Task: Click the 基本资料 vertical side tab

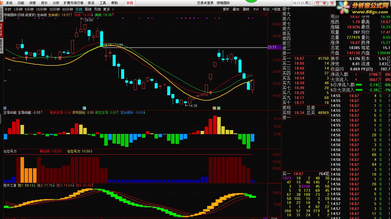Action: pos(1,46)
